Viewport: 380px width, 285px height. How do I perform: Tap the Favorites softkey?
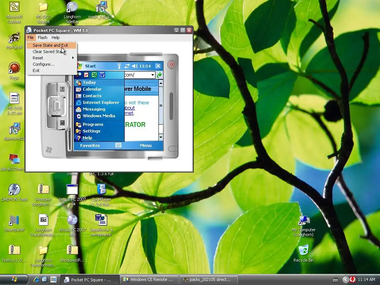90,145
